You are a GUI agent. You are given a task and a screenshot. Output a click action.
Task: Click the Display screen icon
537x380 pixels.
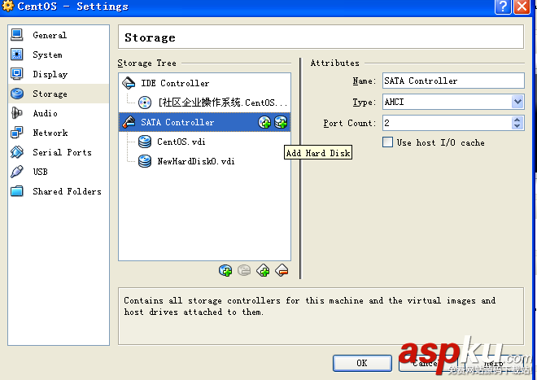pos(17,74)
